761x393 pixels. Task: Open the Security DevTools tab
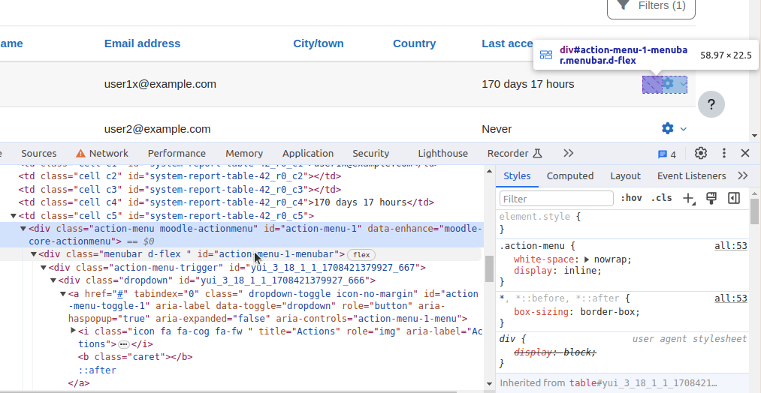[371, 153]
